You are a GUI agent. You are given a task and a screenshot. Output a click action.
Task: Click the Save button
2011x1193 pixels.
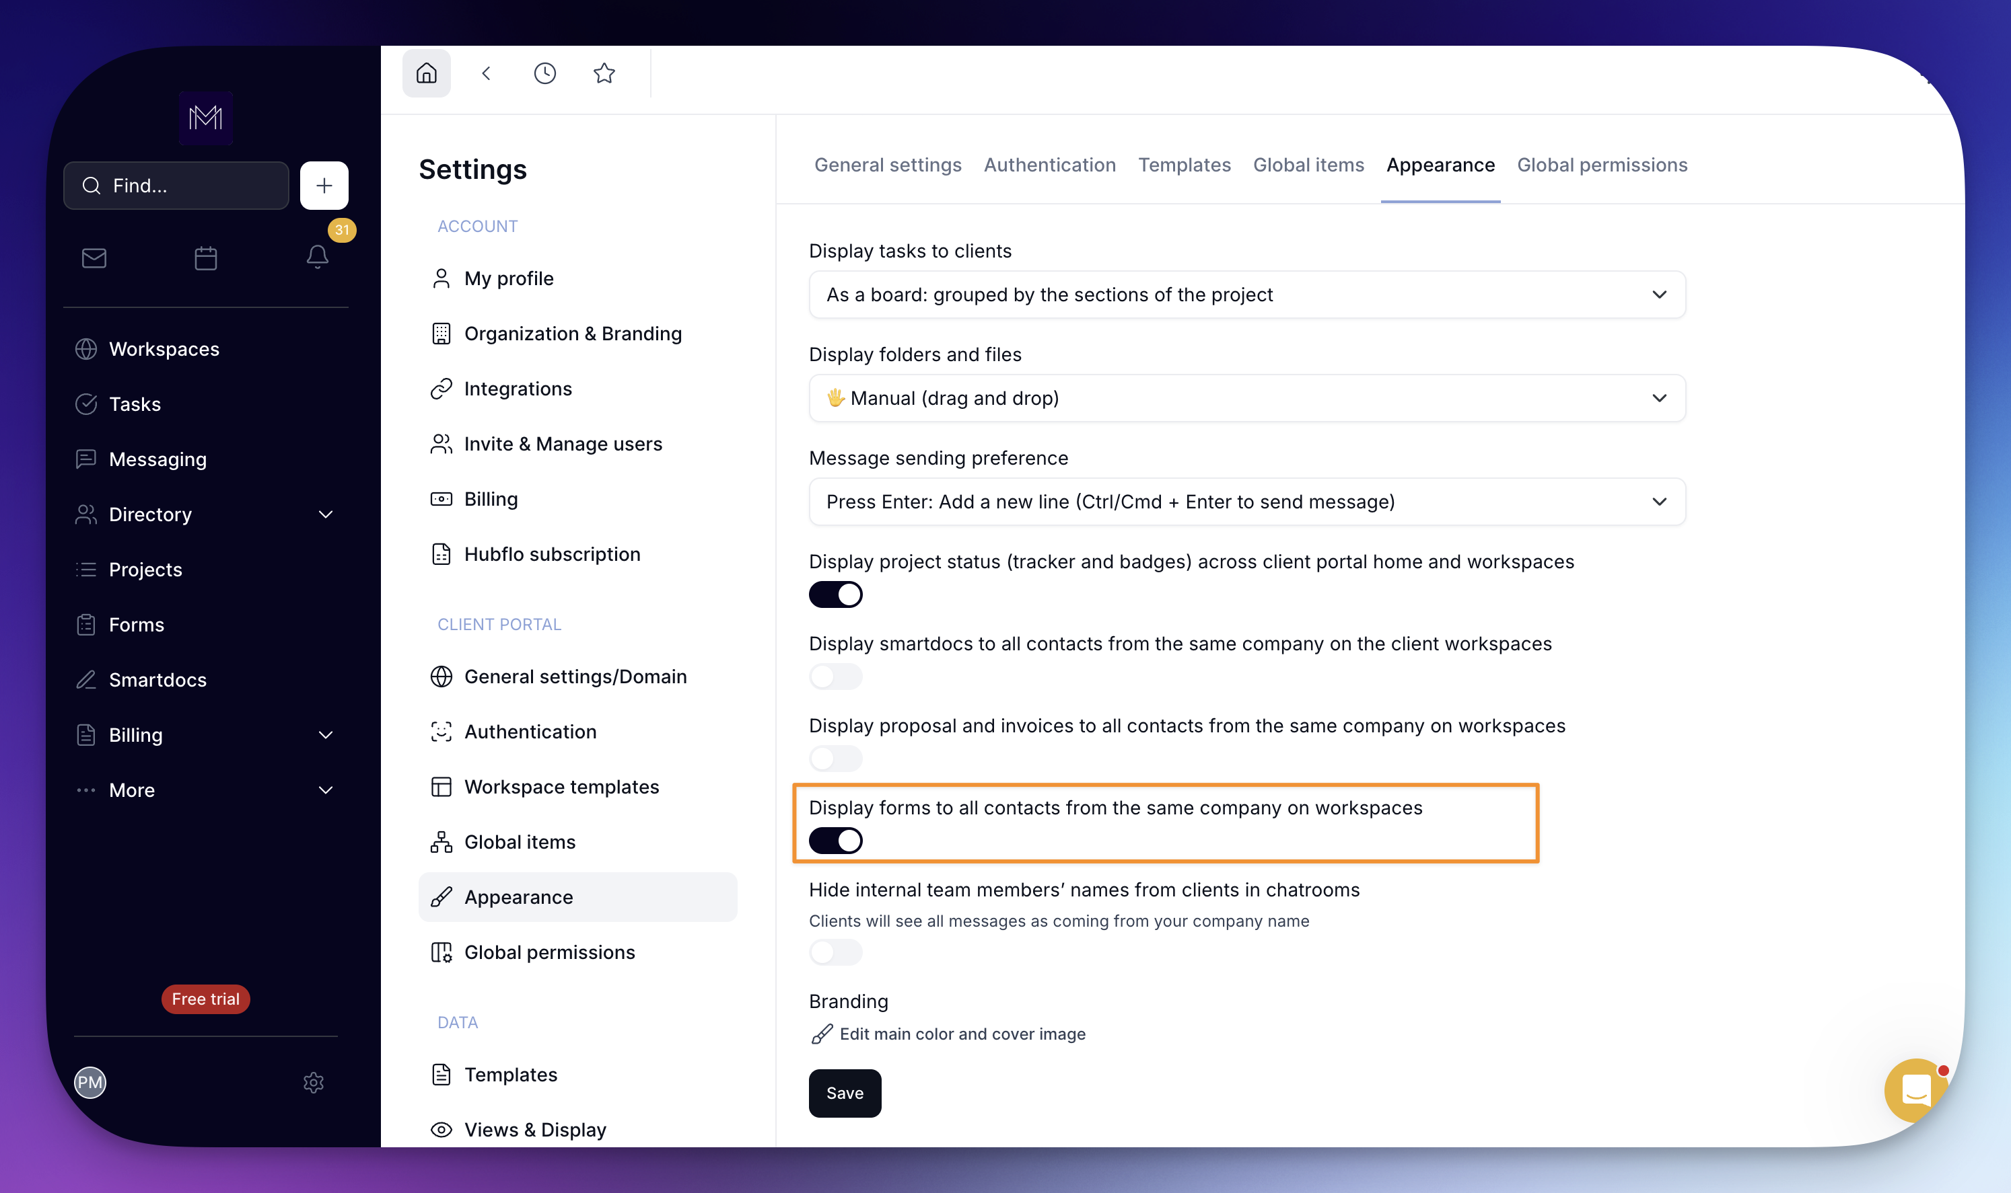[845, 1093]
